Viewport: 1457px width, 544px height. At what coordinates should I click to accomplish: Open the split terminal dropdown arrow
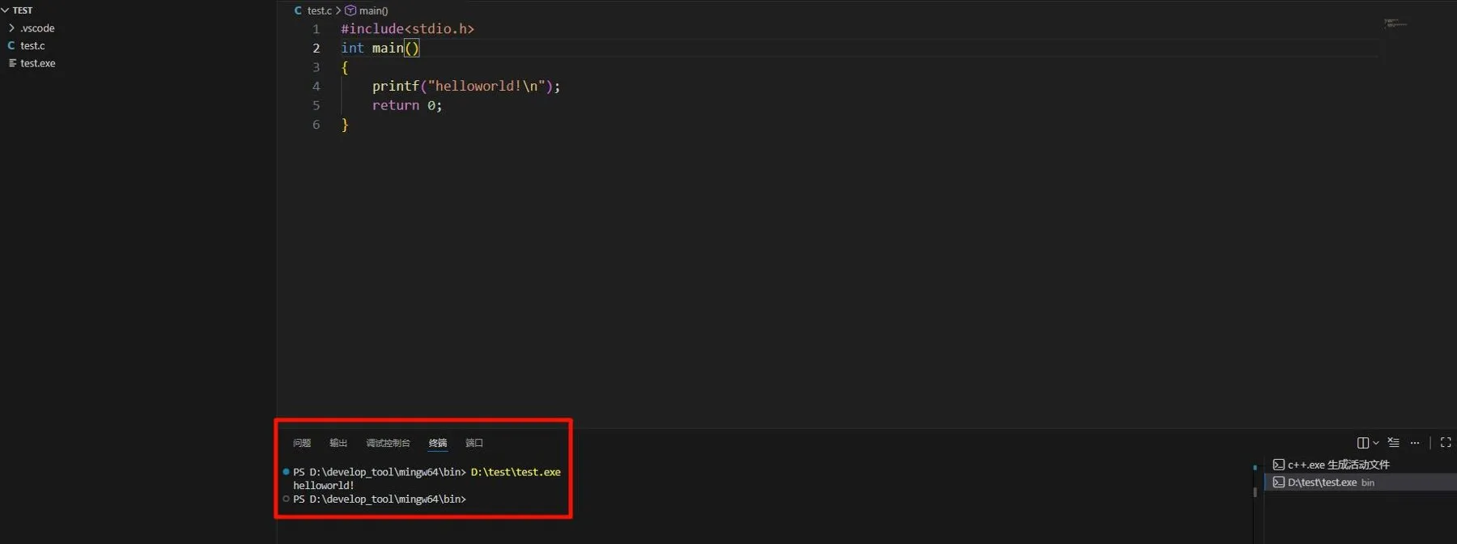(x=1375, y=443)
